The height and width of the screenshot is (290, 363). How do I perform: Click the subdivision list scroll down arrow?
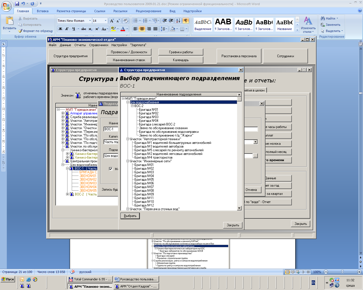pos(239,208)
